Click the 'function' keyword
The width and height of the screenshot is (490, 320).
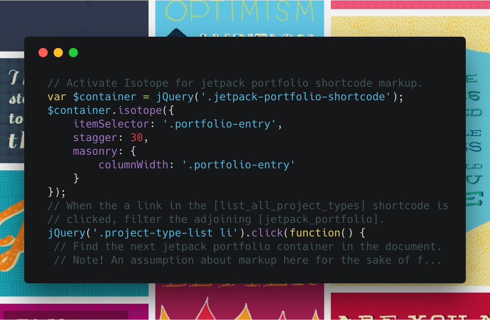coord(315,233)
